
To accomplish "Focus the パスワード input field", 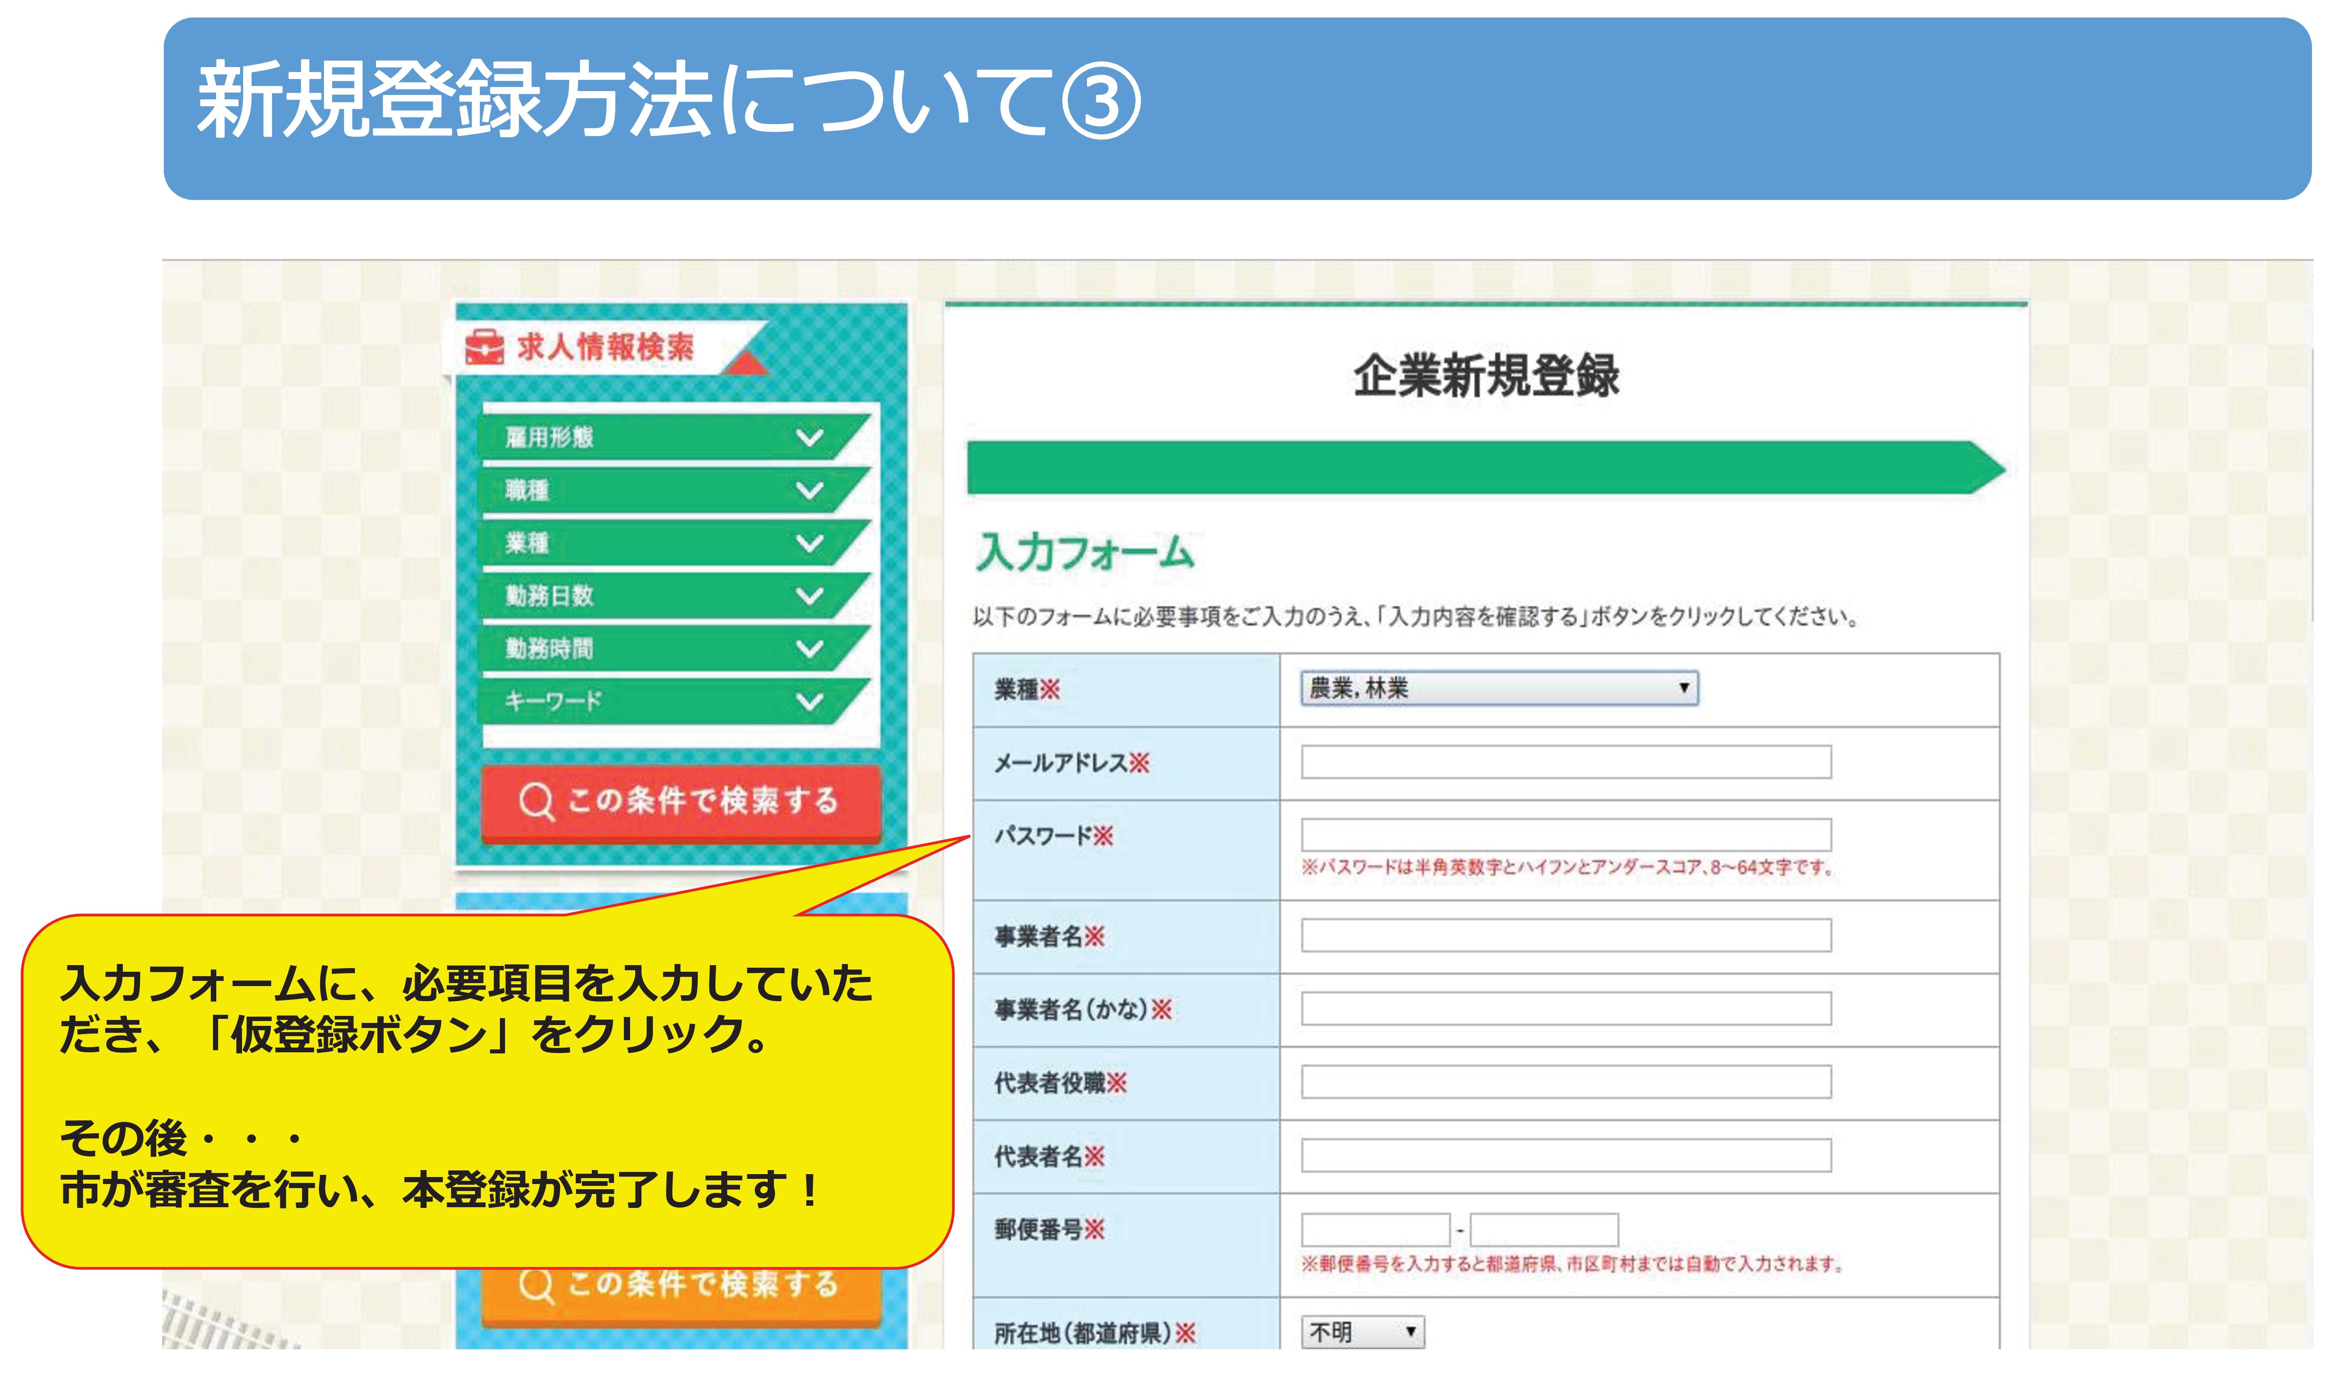I will pyautogui.click(x=1566, y=835).
